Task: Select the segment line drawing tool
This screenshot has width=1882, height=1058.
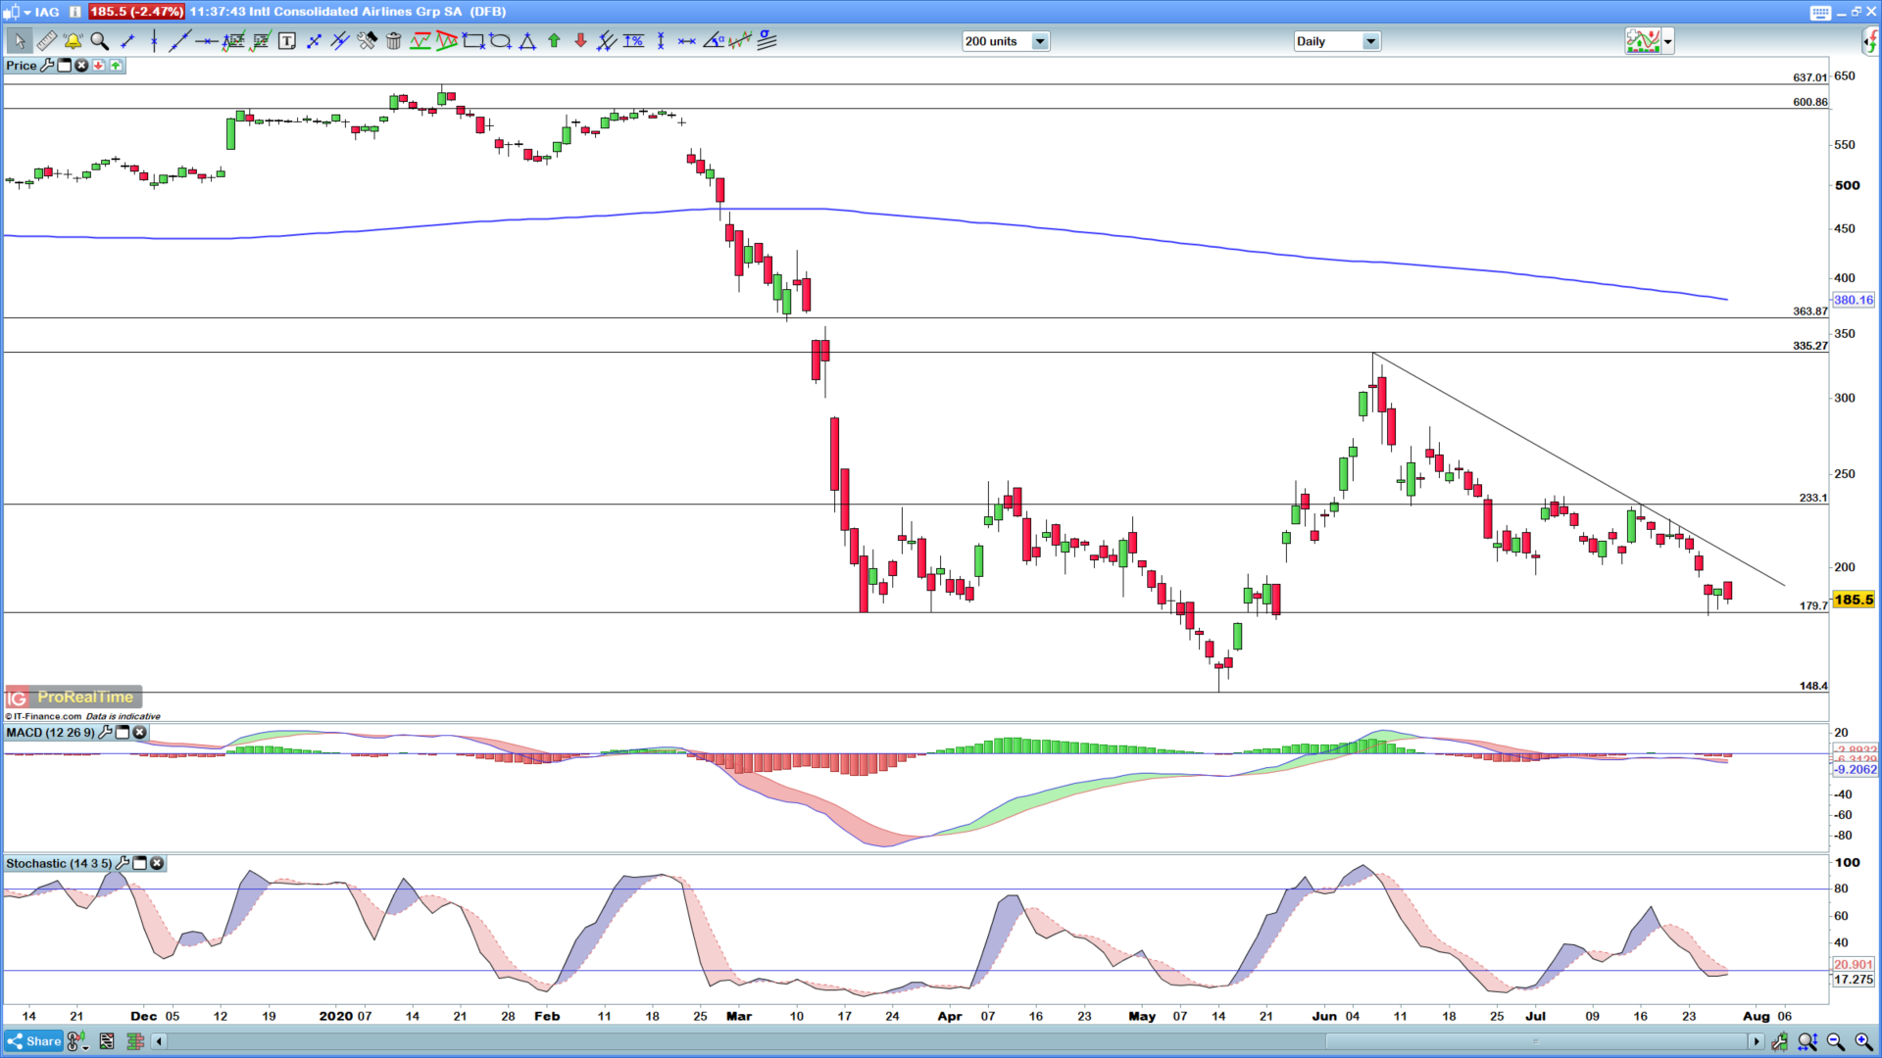Action: tap(126, 41)
